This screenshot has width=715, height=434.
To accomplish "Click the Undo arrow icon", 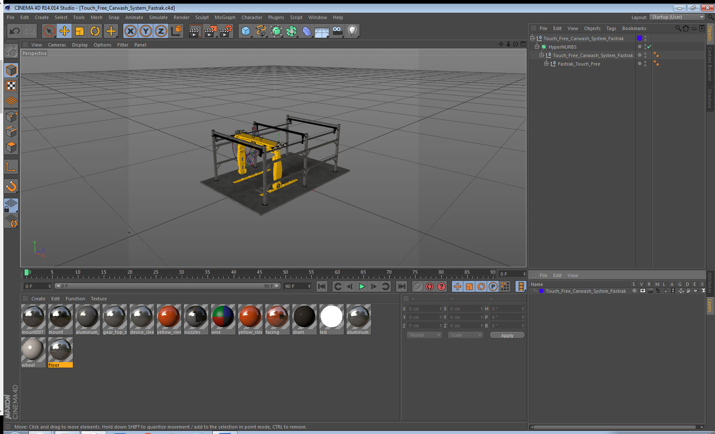I will pos(15,31).
